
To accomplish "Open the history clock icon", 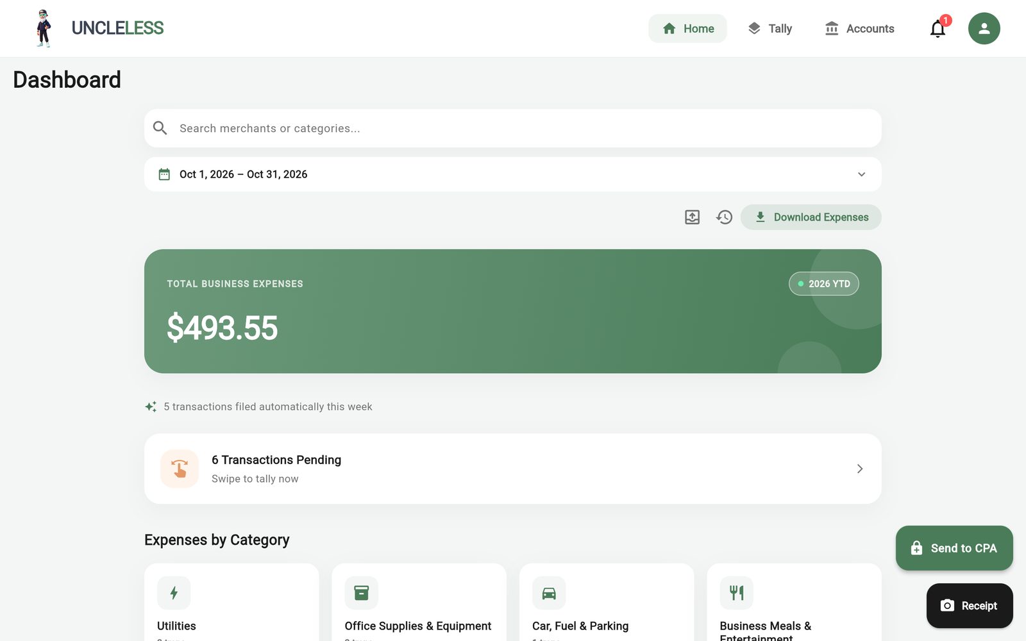I will pyautogui.click(x=724, y=217).
